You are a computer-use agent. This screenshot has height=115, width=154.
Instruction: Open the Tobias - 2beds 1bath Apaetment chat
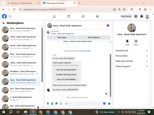point(21,64)
